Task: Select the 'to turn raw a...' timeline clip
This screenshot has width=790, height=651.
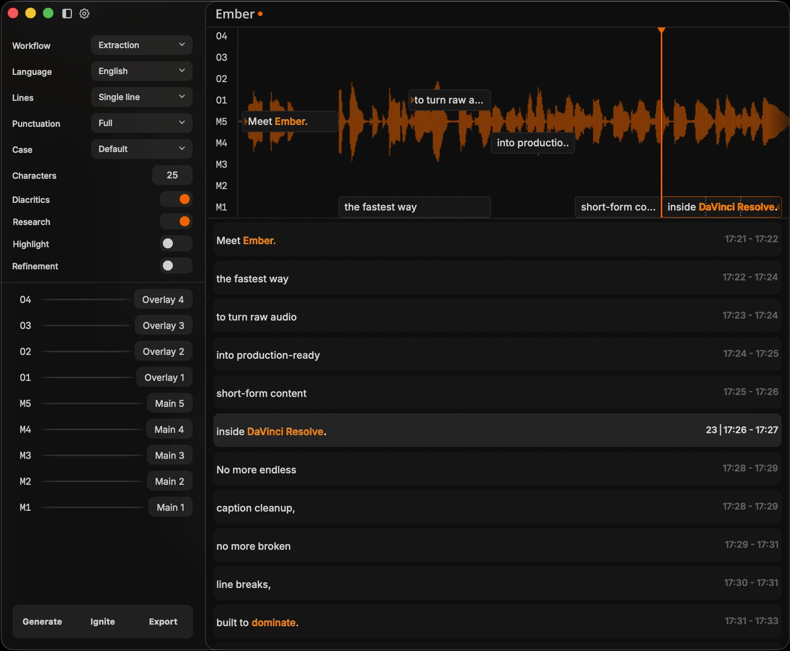Action: (x=450, y=100)
